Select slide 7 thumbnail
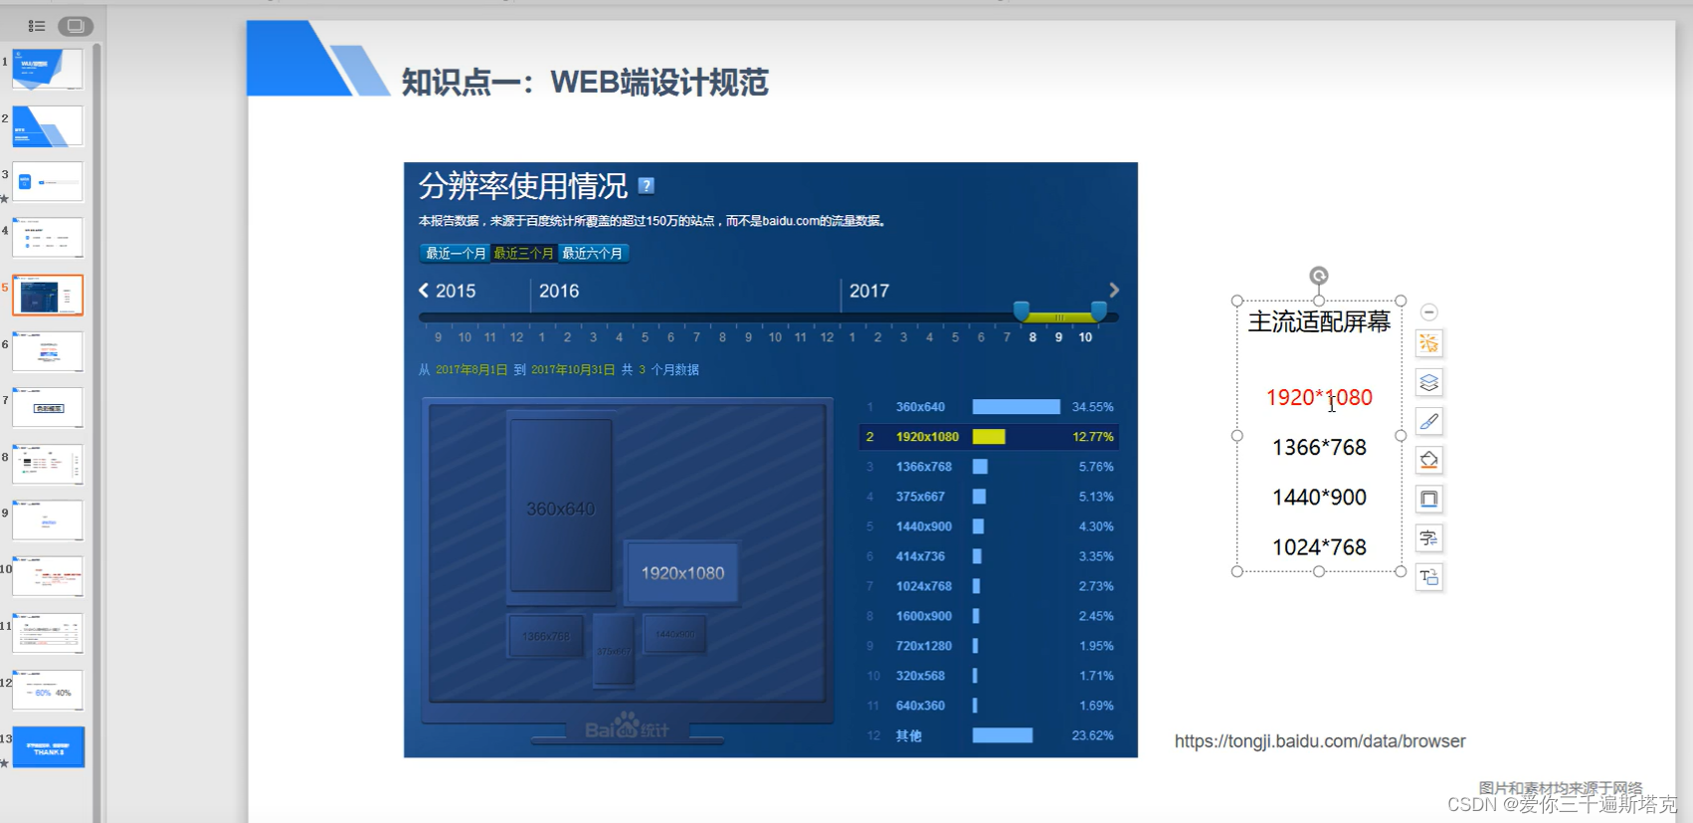Image resolution: width=1693 pixels, height=823 pixels. coord(48,408)
